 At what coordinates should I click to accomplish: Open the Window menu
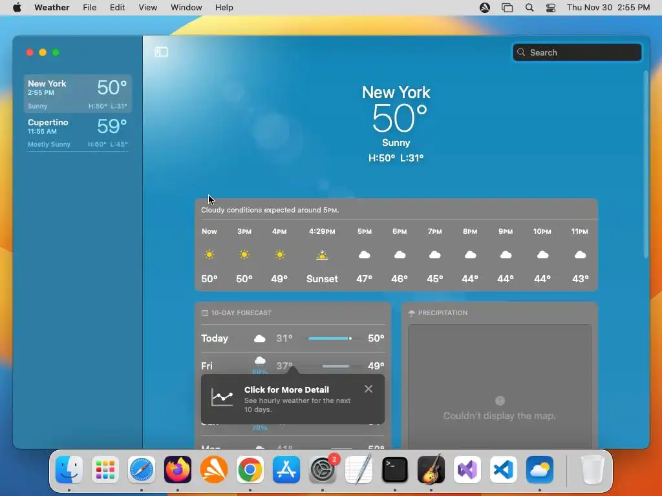186,8
